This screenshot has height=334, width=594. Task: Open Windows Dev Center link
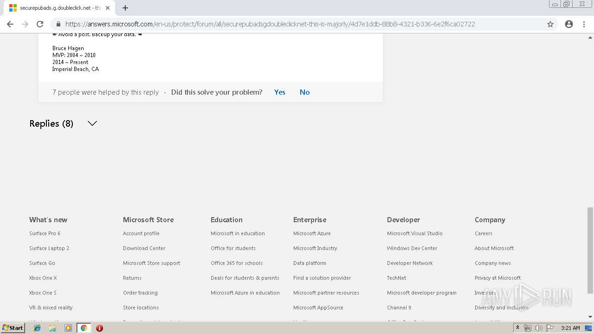(x=412, y=248)
